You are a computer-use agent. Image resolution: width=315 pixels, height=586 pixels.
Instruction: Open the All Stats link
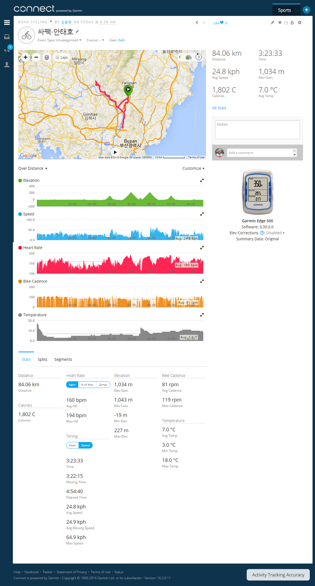(219, 108)
